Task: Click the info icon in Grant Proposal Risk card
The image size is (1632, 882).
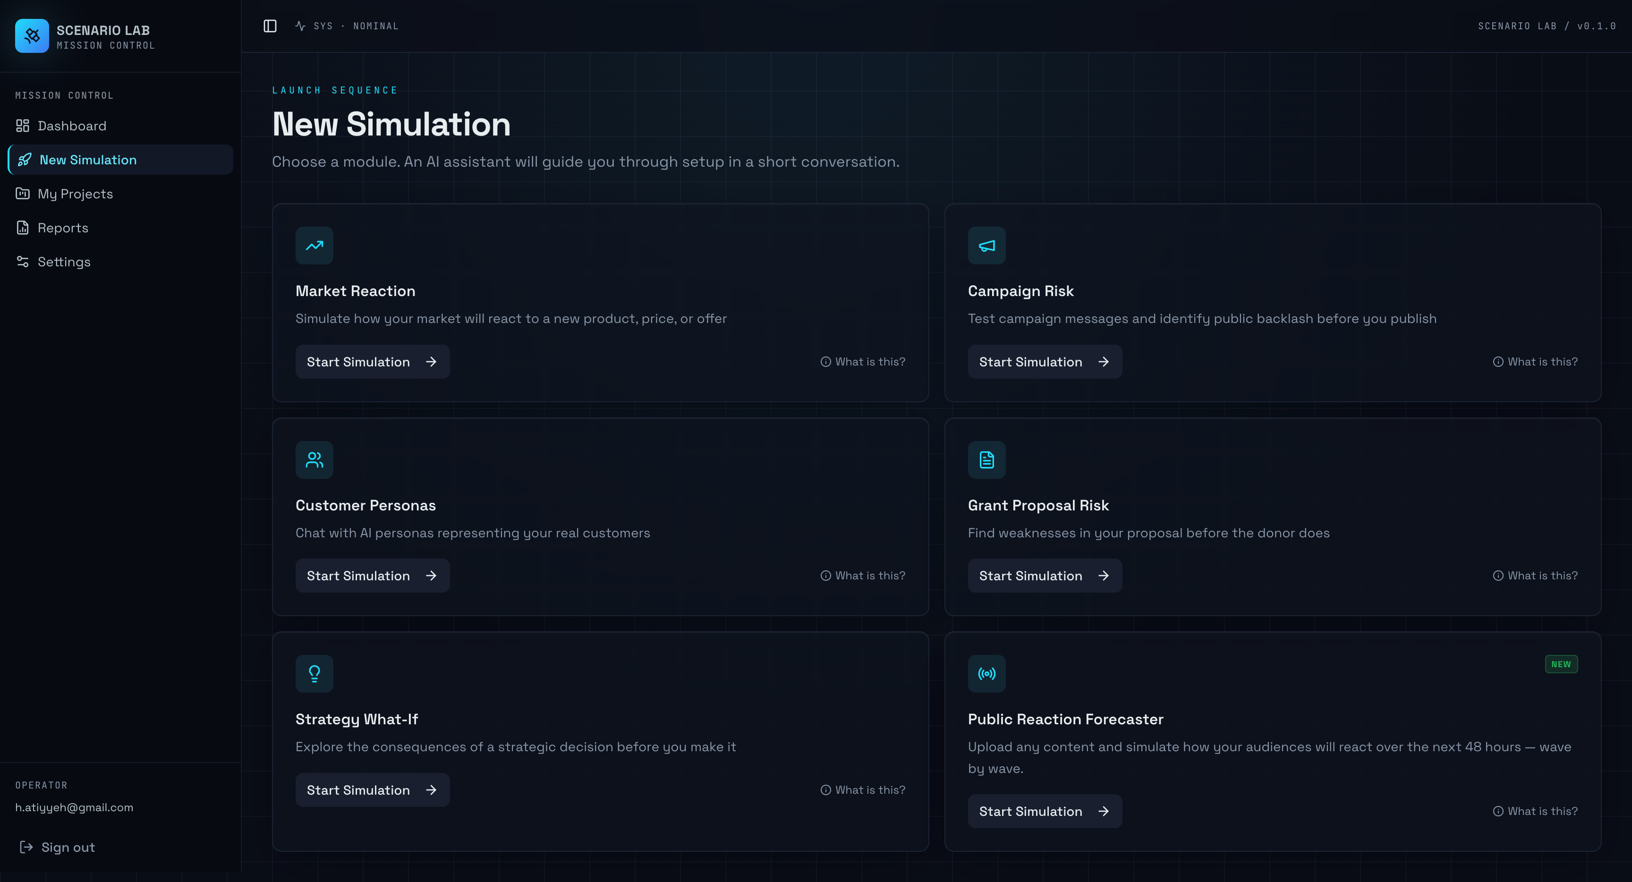Action: 1498,576
